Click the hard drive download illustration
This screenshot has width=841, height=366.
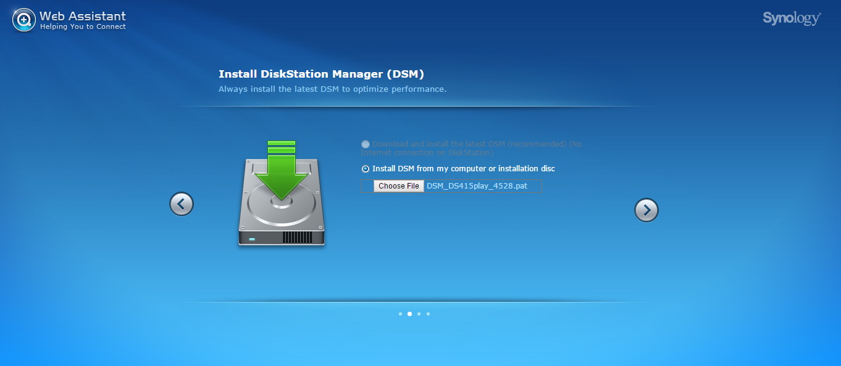tap(282, 193)
